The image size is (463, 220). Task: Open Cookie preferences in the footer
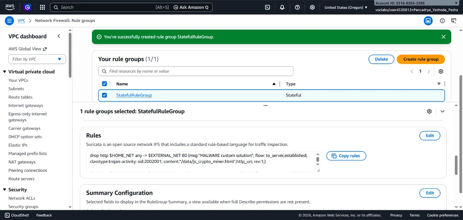click(x=443, y=215)
